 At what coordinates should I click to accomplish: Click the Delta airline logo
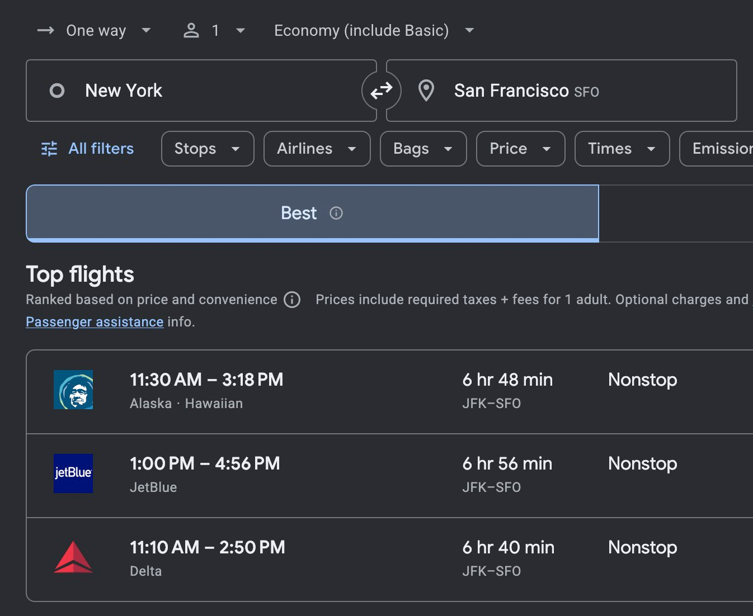73,557
